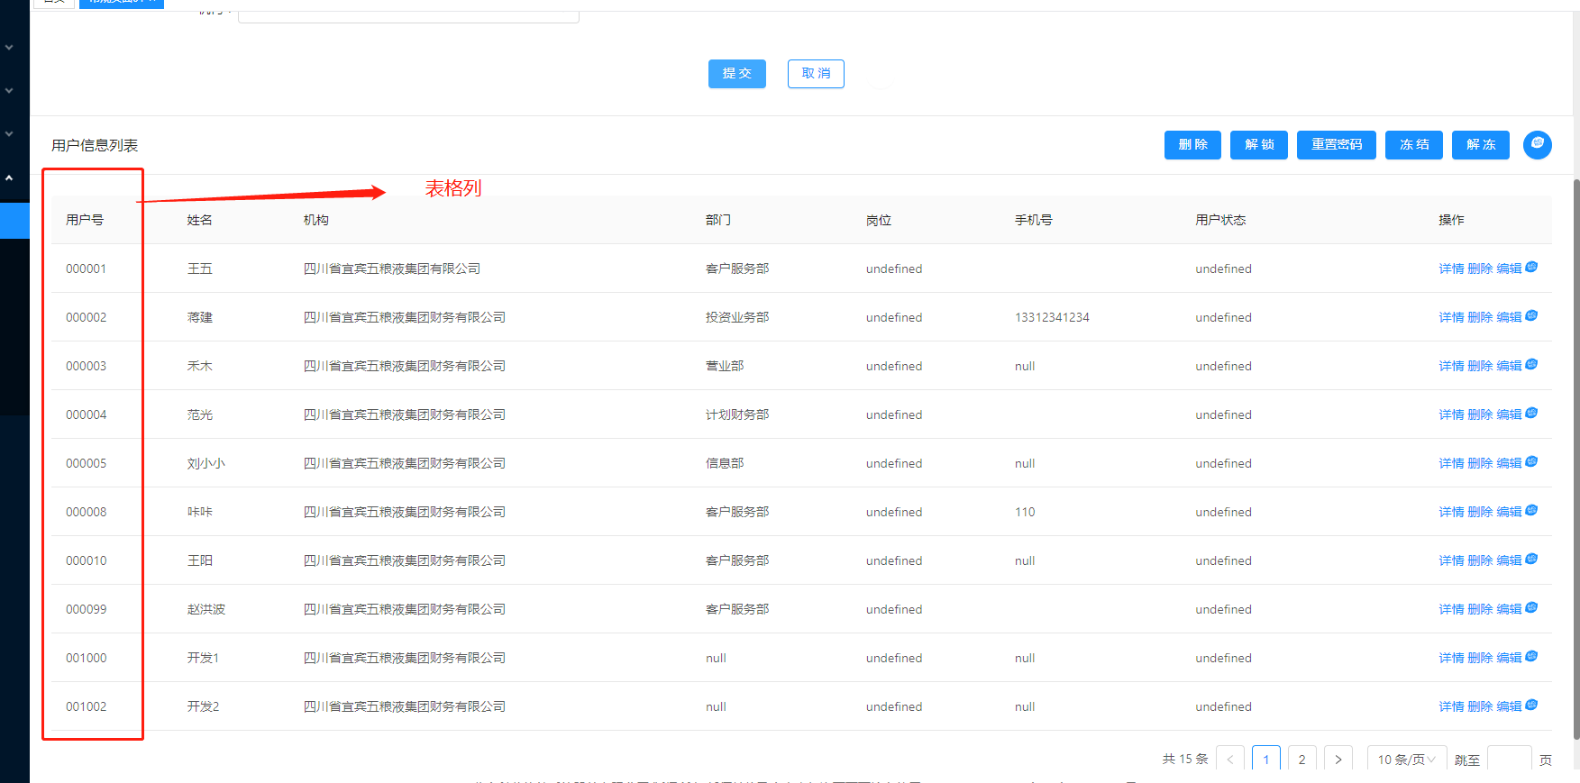Click the 用户号 column header
The image size is (1580, 783).
[x=85, y=220]
